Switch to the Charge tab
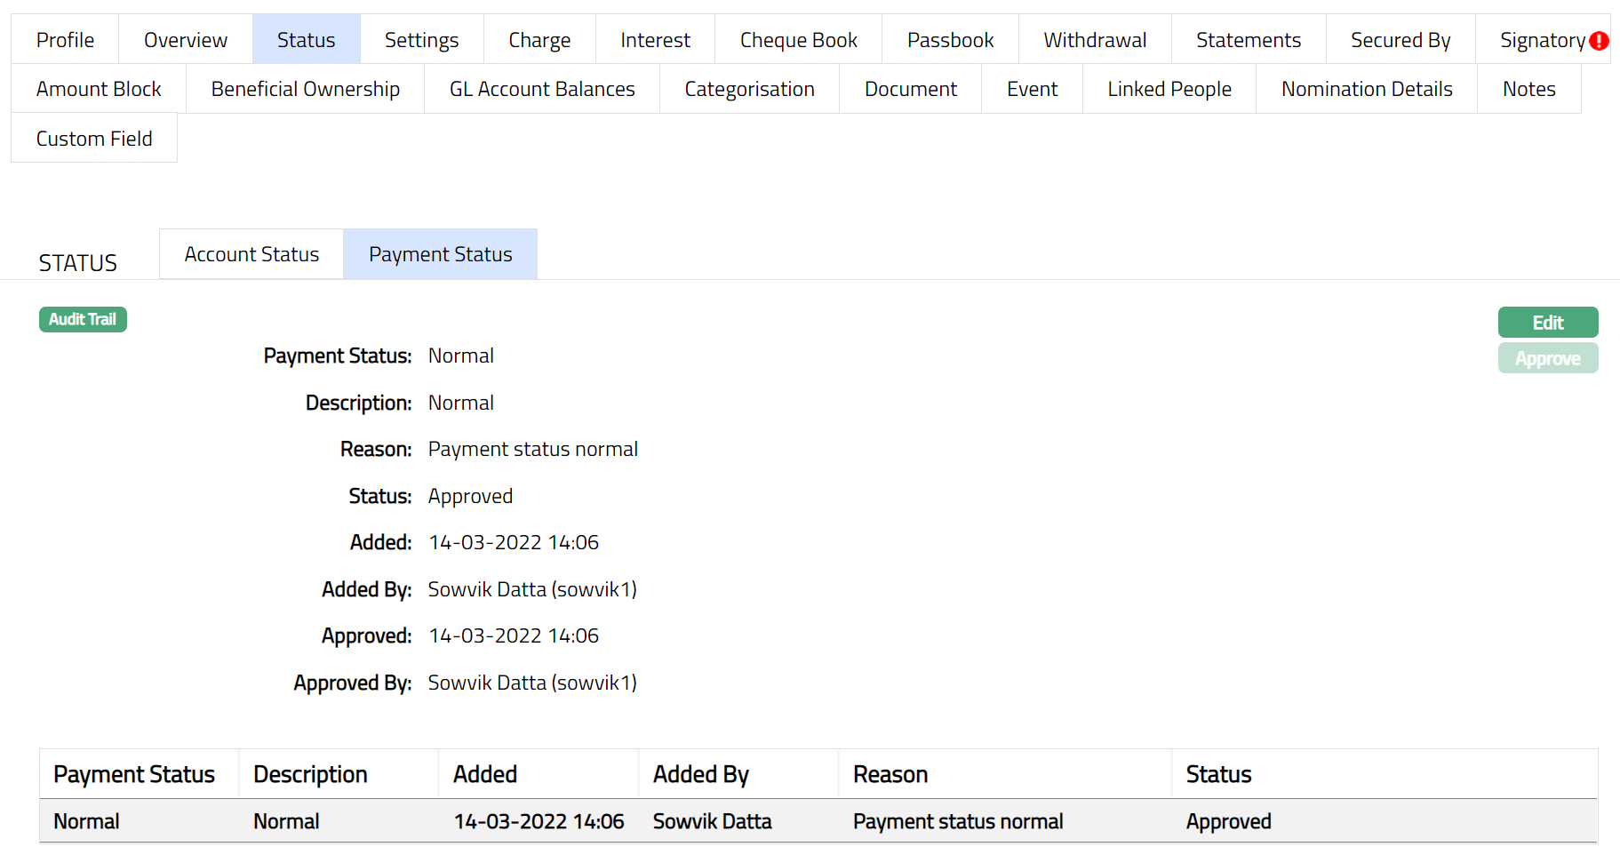 (x=539, y=40)
